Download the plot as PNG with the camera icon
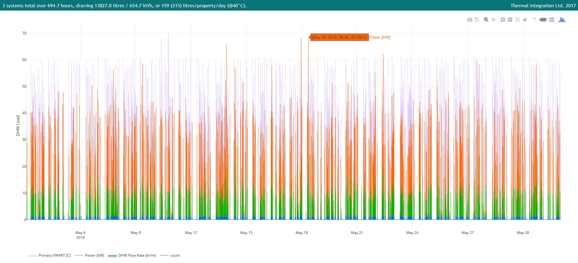 [470, 20]
